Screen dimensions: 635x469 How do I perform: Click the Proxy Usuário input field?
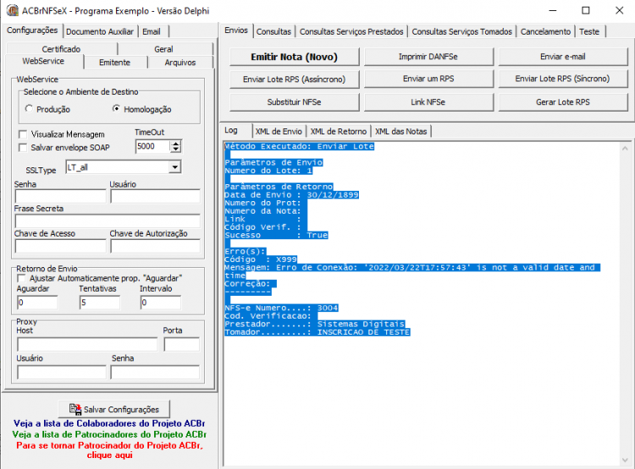tap(62, 372)
